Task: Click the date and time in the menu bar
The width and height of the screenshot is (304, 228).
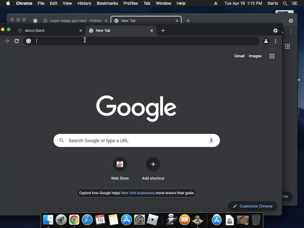Action: [x=243, y=3]
